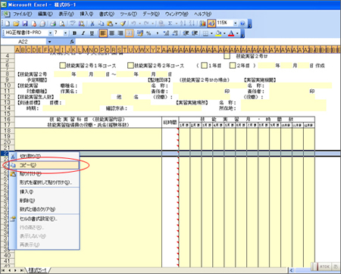Viewport: 341px width, 274px height.
Task: Click the Print icon in toolbar
Action: [53, 23]
